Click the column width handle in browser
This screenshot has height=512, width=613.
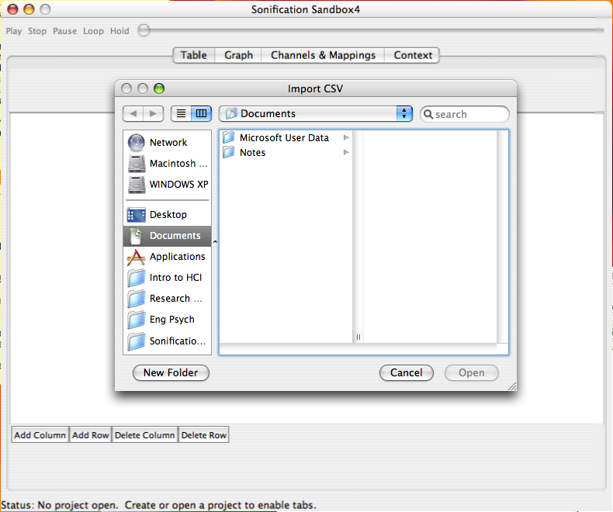pos(358,337)
